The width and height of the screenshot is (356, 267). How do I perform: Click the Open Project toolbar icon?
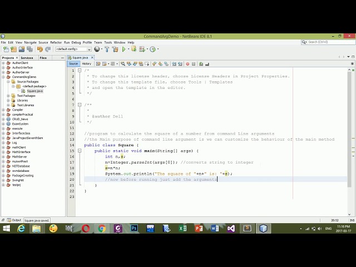point(22,49)
